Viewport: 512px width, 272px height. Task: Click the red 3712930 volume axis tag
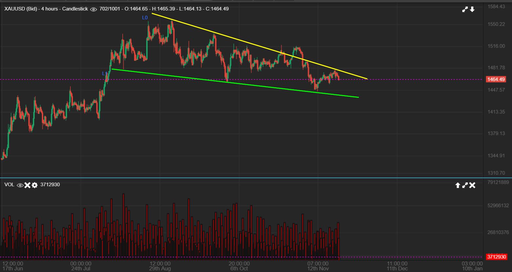[496, 257]
